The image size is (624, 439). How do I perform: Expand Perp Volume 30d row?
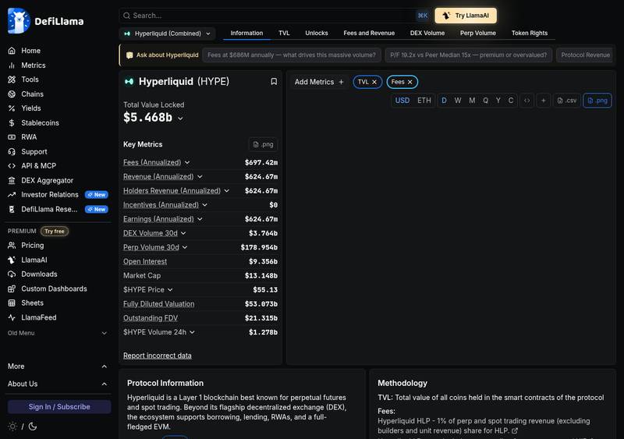point(185,247)
